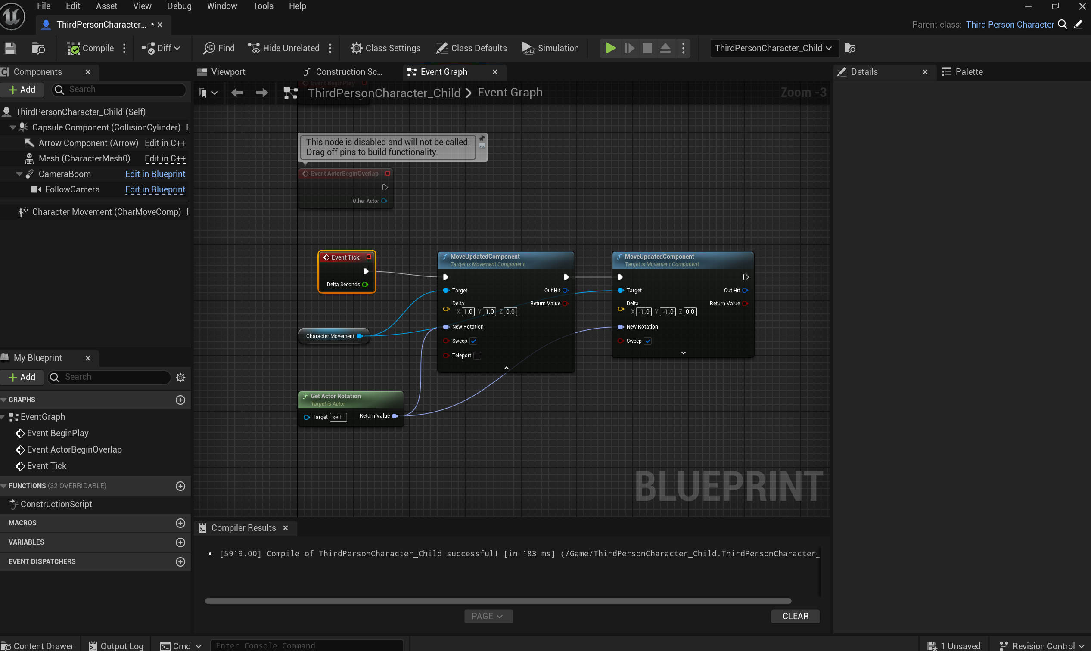Add new variable with plus icon
This screenshot has width=1091, height=651.
coord(180,542)
